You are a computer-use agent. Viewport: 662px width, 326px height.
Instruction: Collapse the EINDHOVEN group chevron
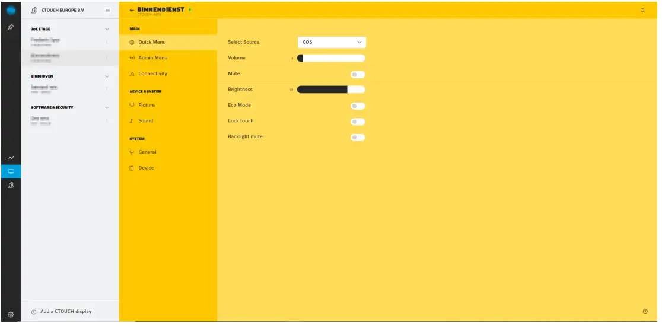click(x=107, y=76)
